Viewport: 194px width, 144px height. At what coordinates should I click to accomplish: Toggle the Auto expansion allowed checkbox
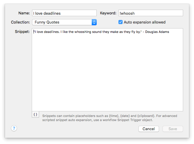pyautogui.click(x=121, y=22)
